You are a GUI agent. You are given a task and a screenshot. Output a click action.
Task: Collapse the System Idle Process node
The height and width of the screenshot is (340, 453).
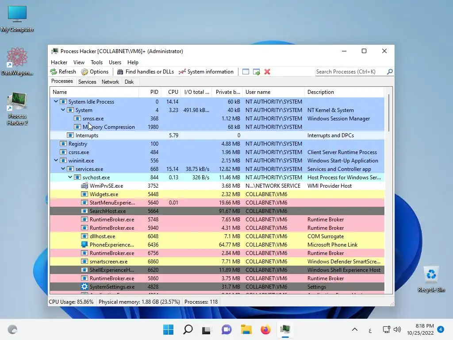coord(56,101)
